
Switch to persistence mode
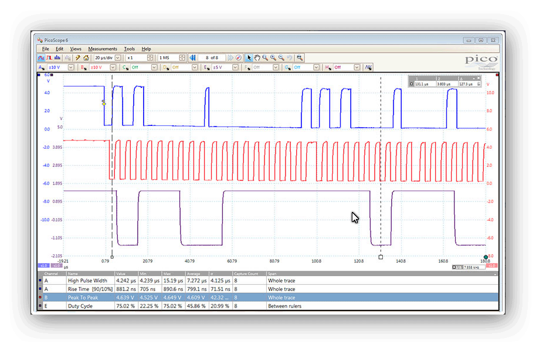coord(49,57)
